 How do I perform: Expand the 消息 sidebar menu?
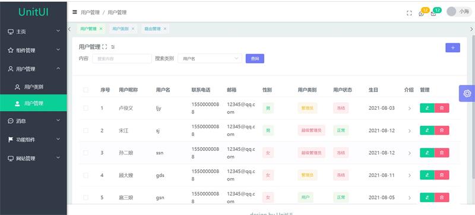(x=33, y=121)
